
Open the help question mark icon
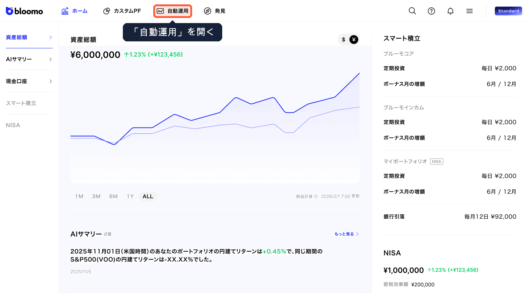(x=432, y=11)
